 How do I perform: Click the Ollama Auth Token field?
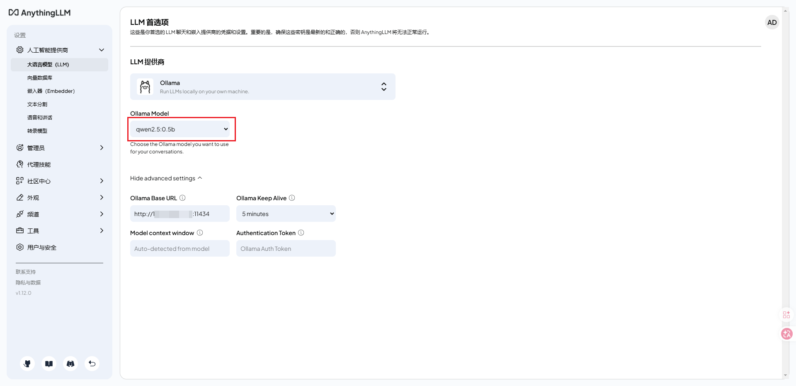click(x=286, y=248)
